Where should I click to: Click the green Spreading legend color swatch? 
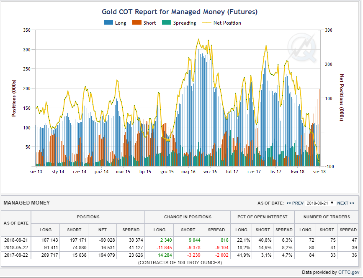[167, 23]
